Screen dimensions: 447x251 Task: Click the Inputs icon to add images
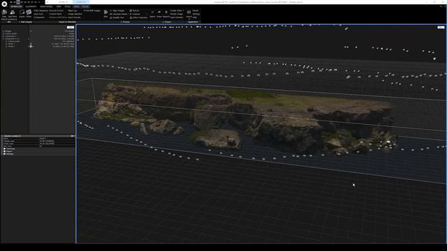click(22, 13)
